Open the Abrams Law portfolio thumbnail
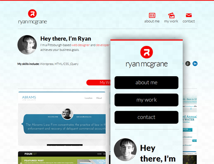 pyautogui.click(x=62, y=119)
